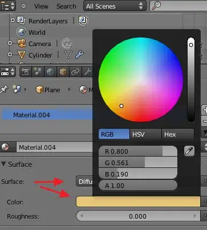Screen dimensions: 207x230
Task: Open the Diffuse surface shader dropdown
Action: point(84,182)
